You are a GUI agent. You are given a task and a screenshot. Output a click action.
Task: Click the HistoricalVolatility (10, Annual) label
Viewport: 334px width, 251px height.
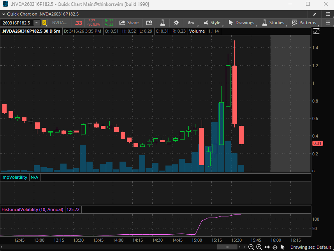click(32, 209)
